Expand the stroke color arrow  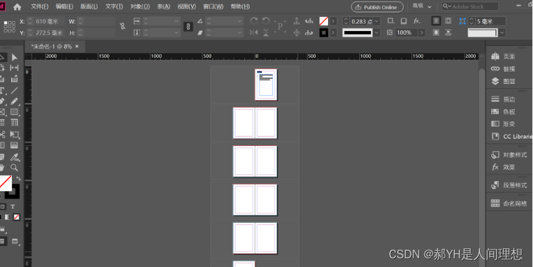(x=333, y=32)
